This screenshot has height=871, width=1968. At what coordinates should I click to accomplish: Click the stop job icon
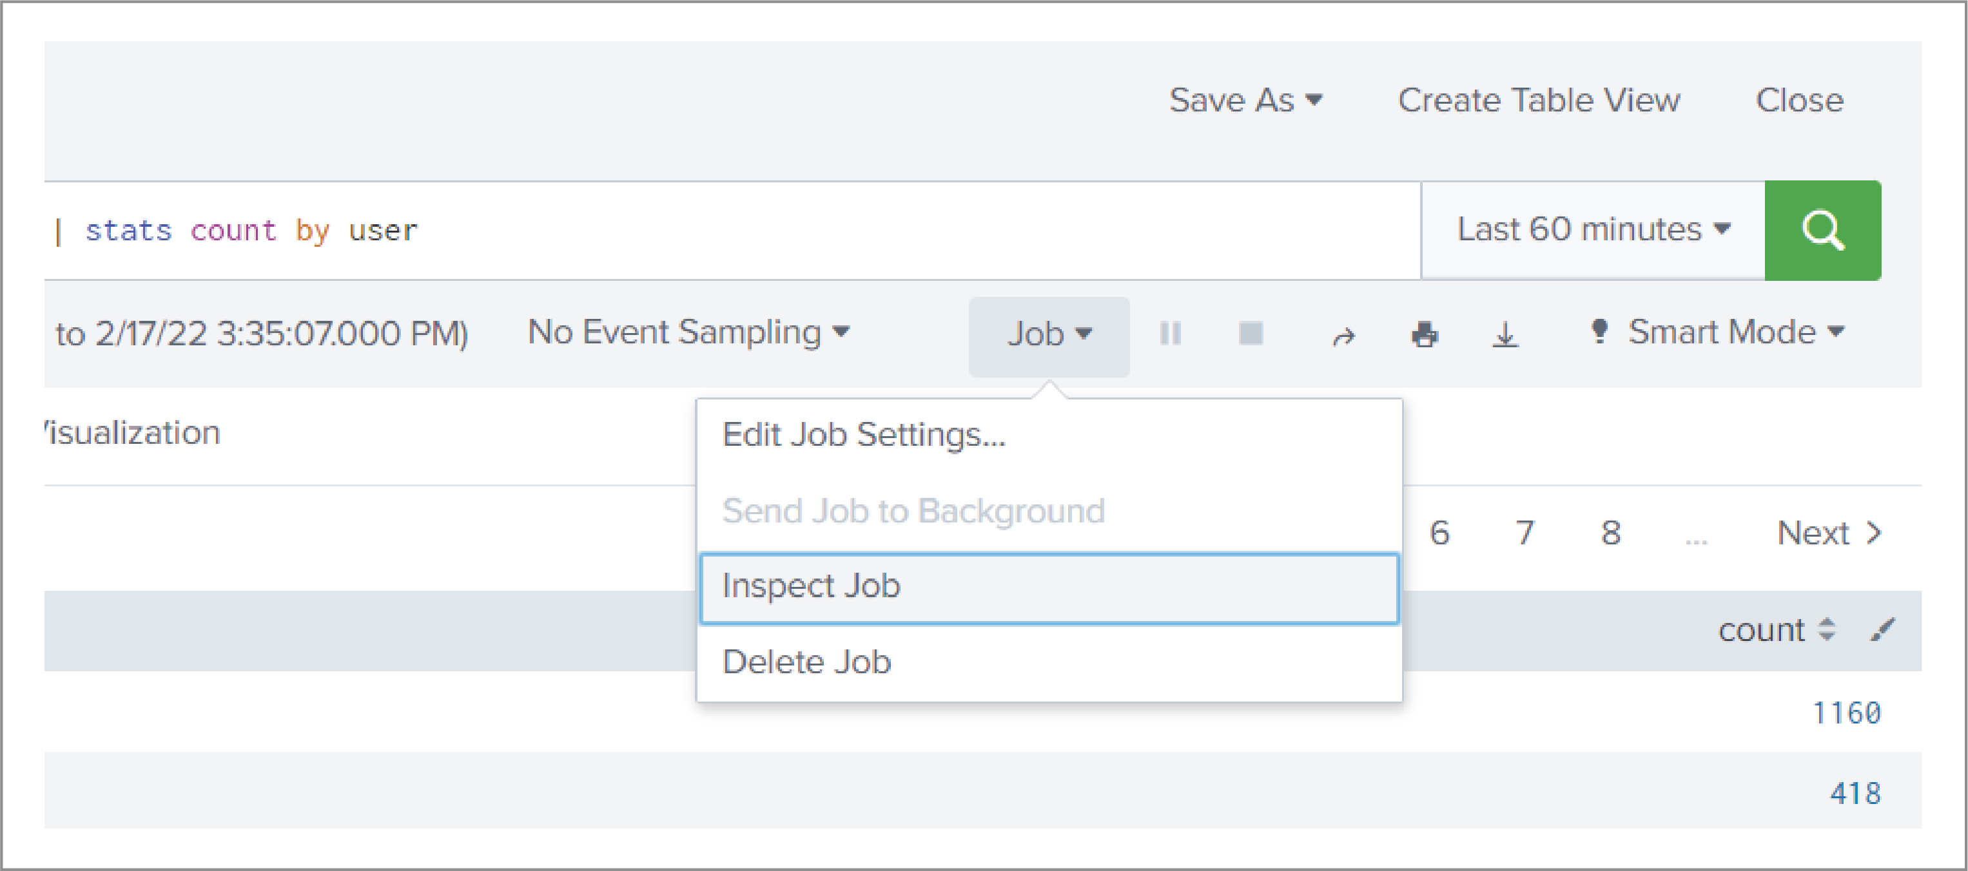[1251, 332]
